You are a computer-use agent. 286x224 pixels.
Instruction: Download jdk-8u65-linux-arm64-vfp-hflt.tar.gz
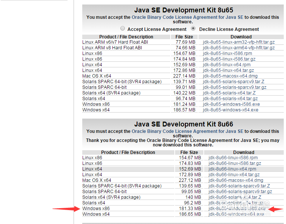click(x=239, y=48)
